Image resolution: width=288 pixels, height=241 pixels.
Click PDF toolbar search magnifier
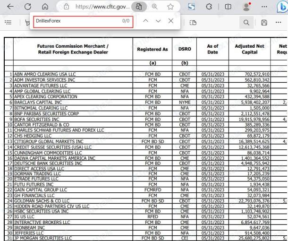pos(246,23)
